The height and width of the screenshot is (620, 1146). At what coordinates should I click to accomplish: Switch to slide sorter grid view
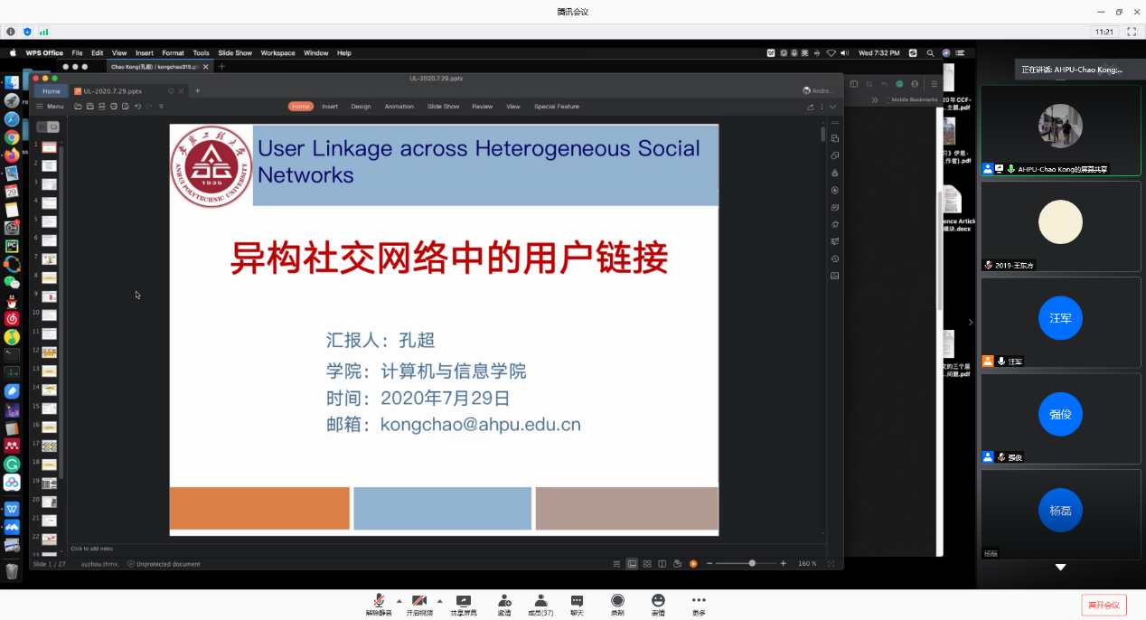click(647, 564)
